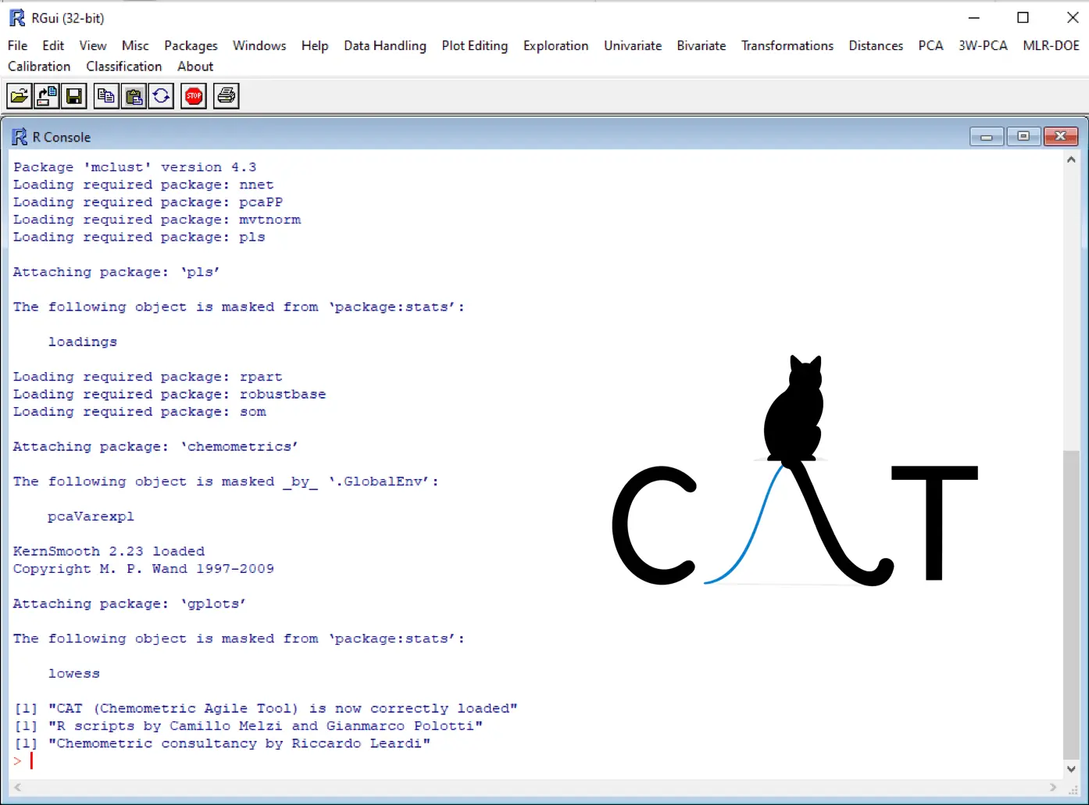This screenshot has width=1089, height=805.
Task: Open the Exploration menu
Action: (x=555, y=45)
